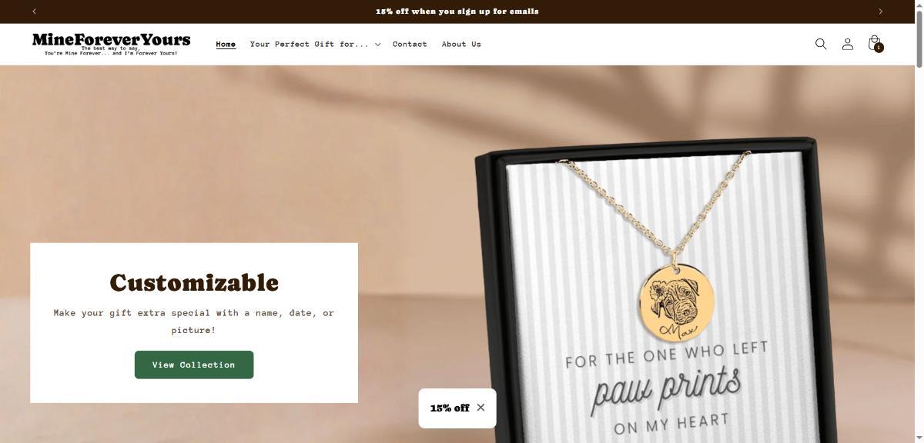
Task: Expand the Your Perfect Gift for... menu
Action: click(315, 45)
